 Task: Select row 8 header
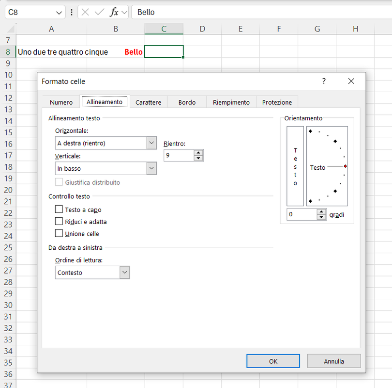[8, 52]
